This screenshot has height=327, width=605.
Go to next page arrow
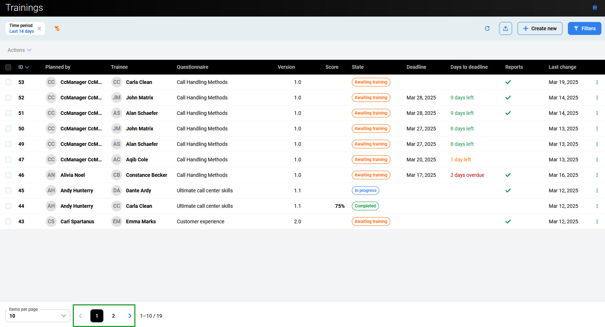tap(130, 316)
